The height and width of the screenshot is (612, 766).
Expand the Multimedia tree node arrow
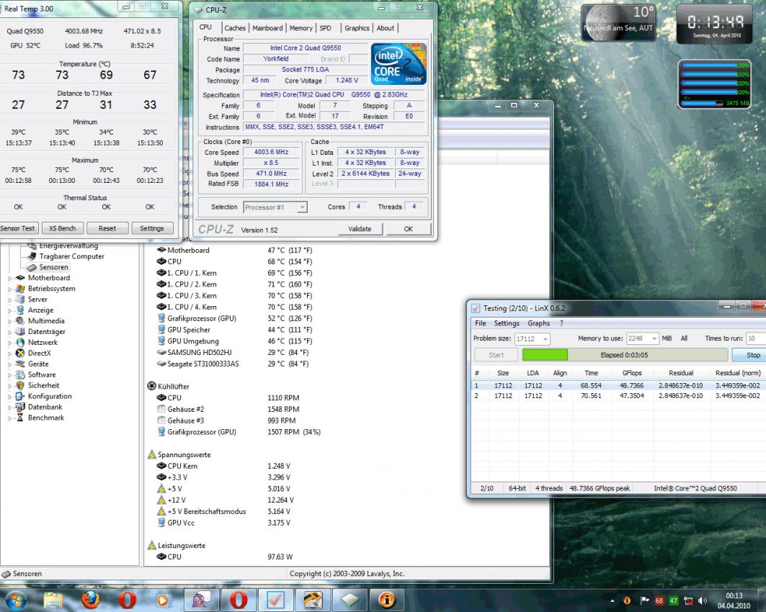coord(9,321)
